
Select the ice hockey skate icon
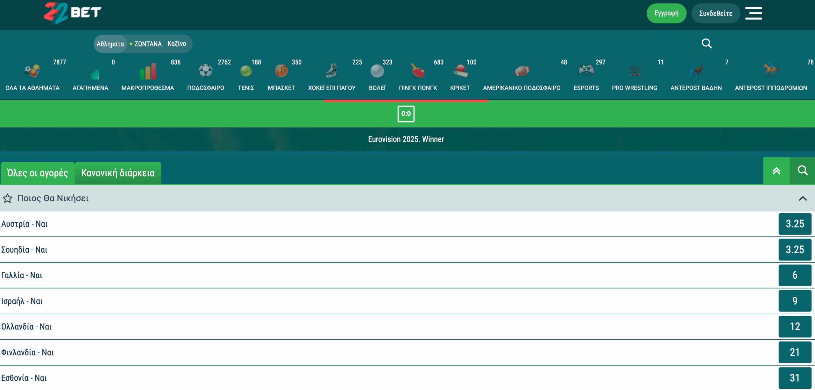click(331, 71)
